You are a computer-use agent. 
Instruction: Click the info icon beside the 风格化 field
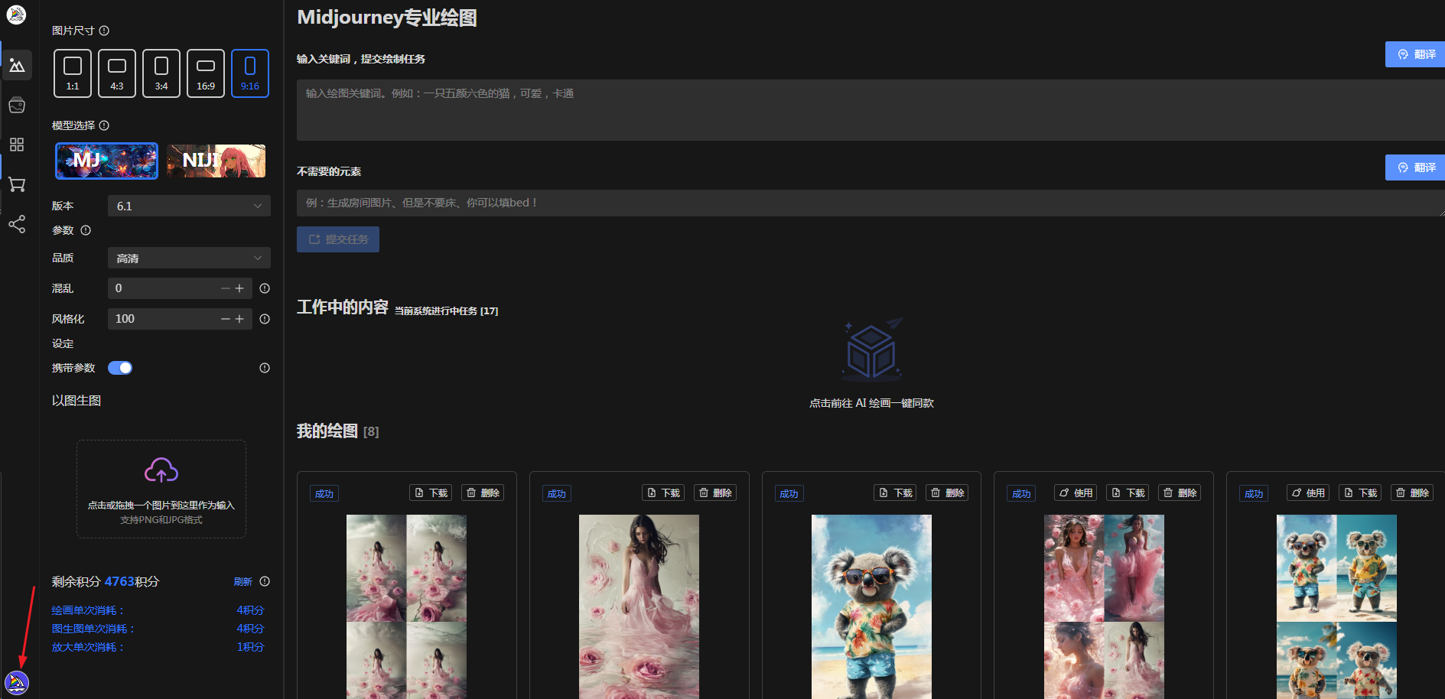pyautogui.click(x=265, y=319)
